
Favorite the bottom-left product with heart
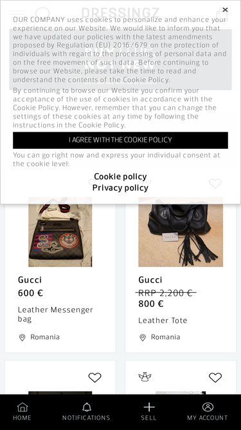(x=95, y=377)
